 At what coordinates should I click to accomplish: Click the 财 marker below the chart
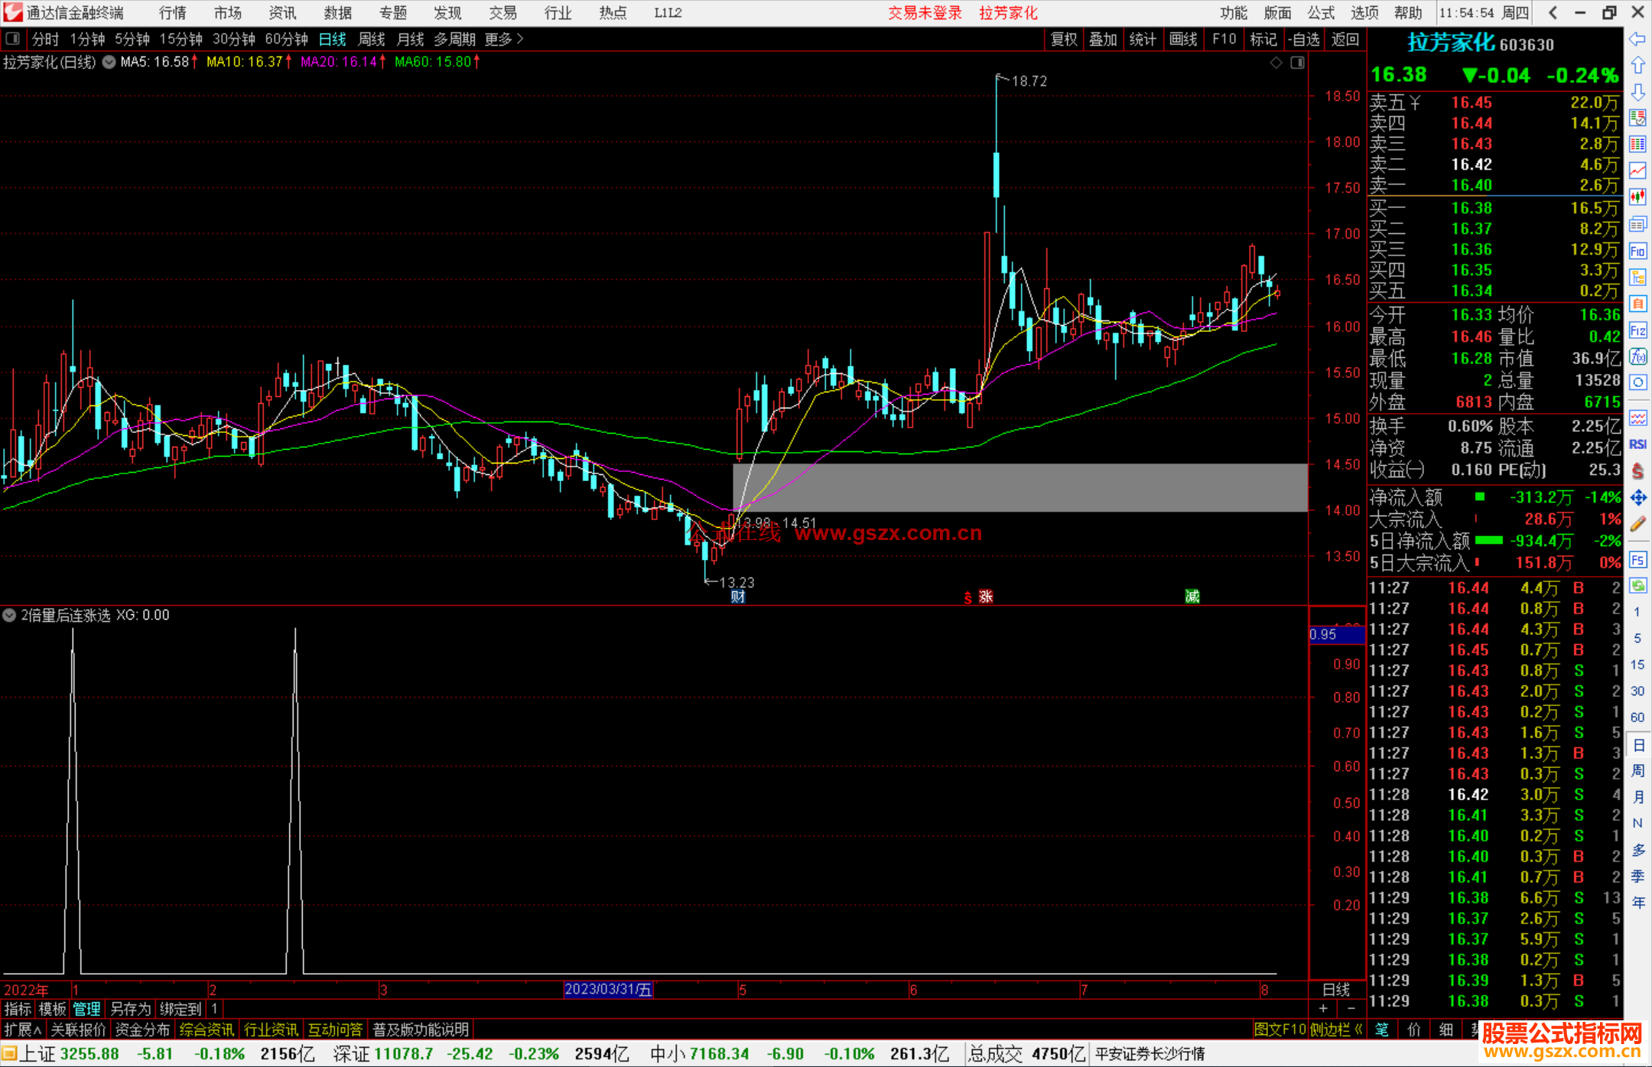[x=737, y=597]
